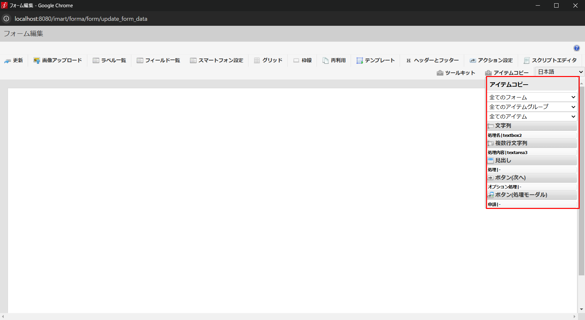Open the 全てのアイテムグループ dropdown

click(531, 106)
